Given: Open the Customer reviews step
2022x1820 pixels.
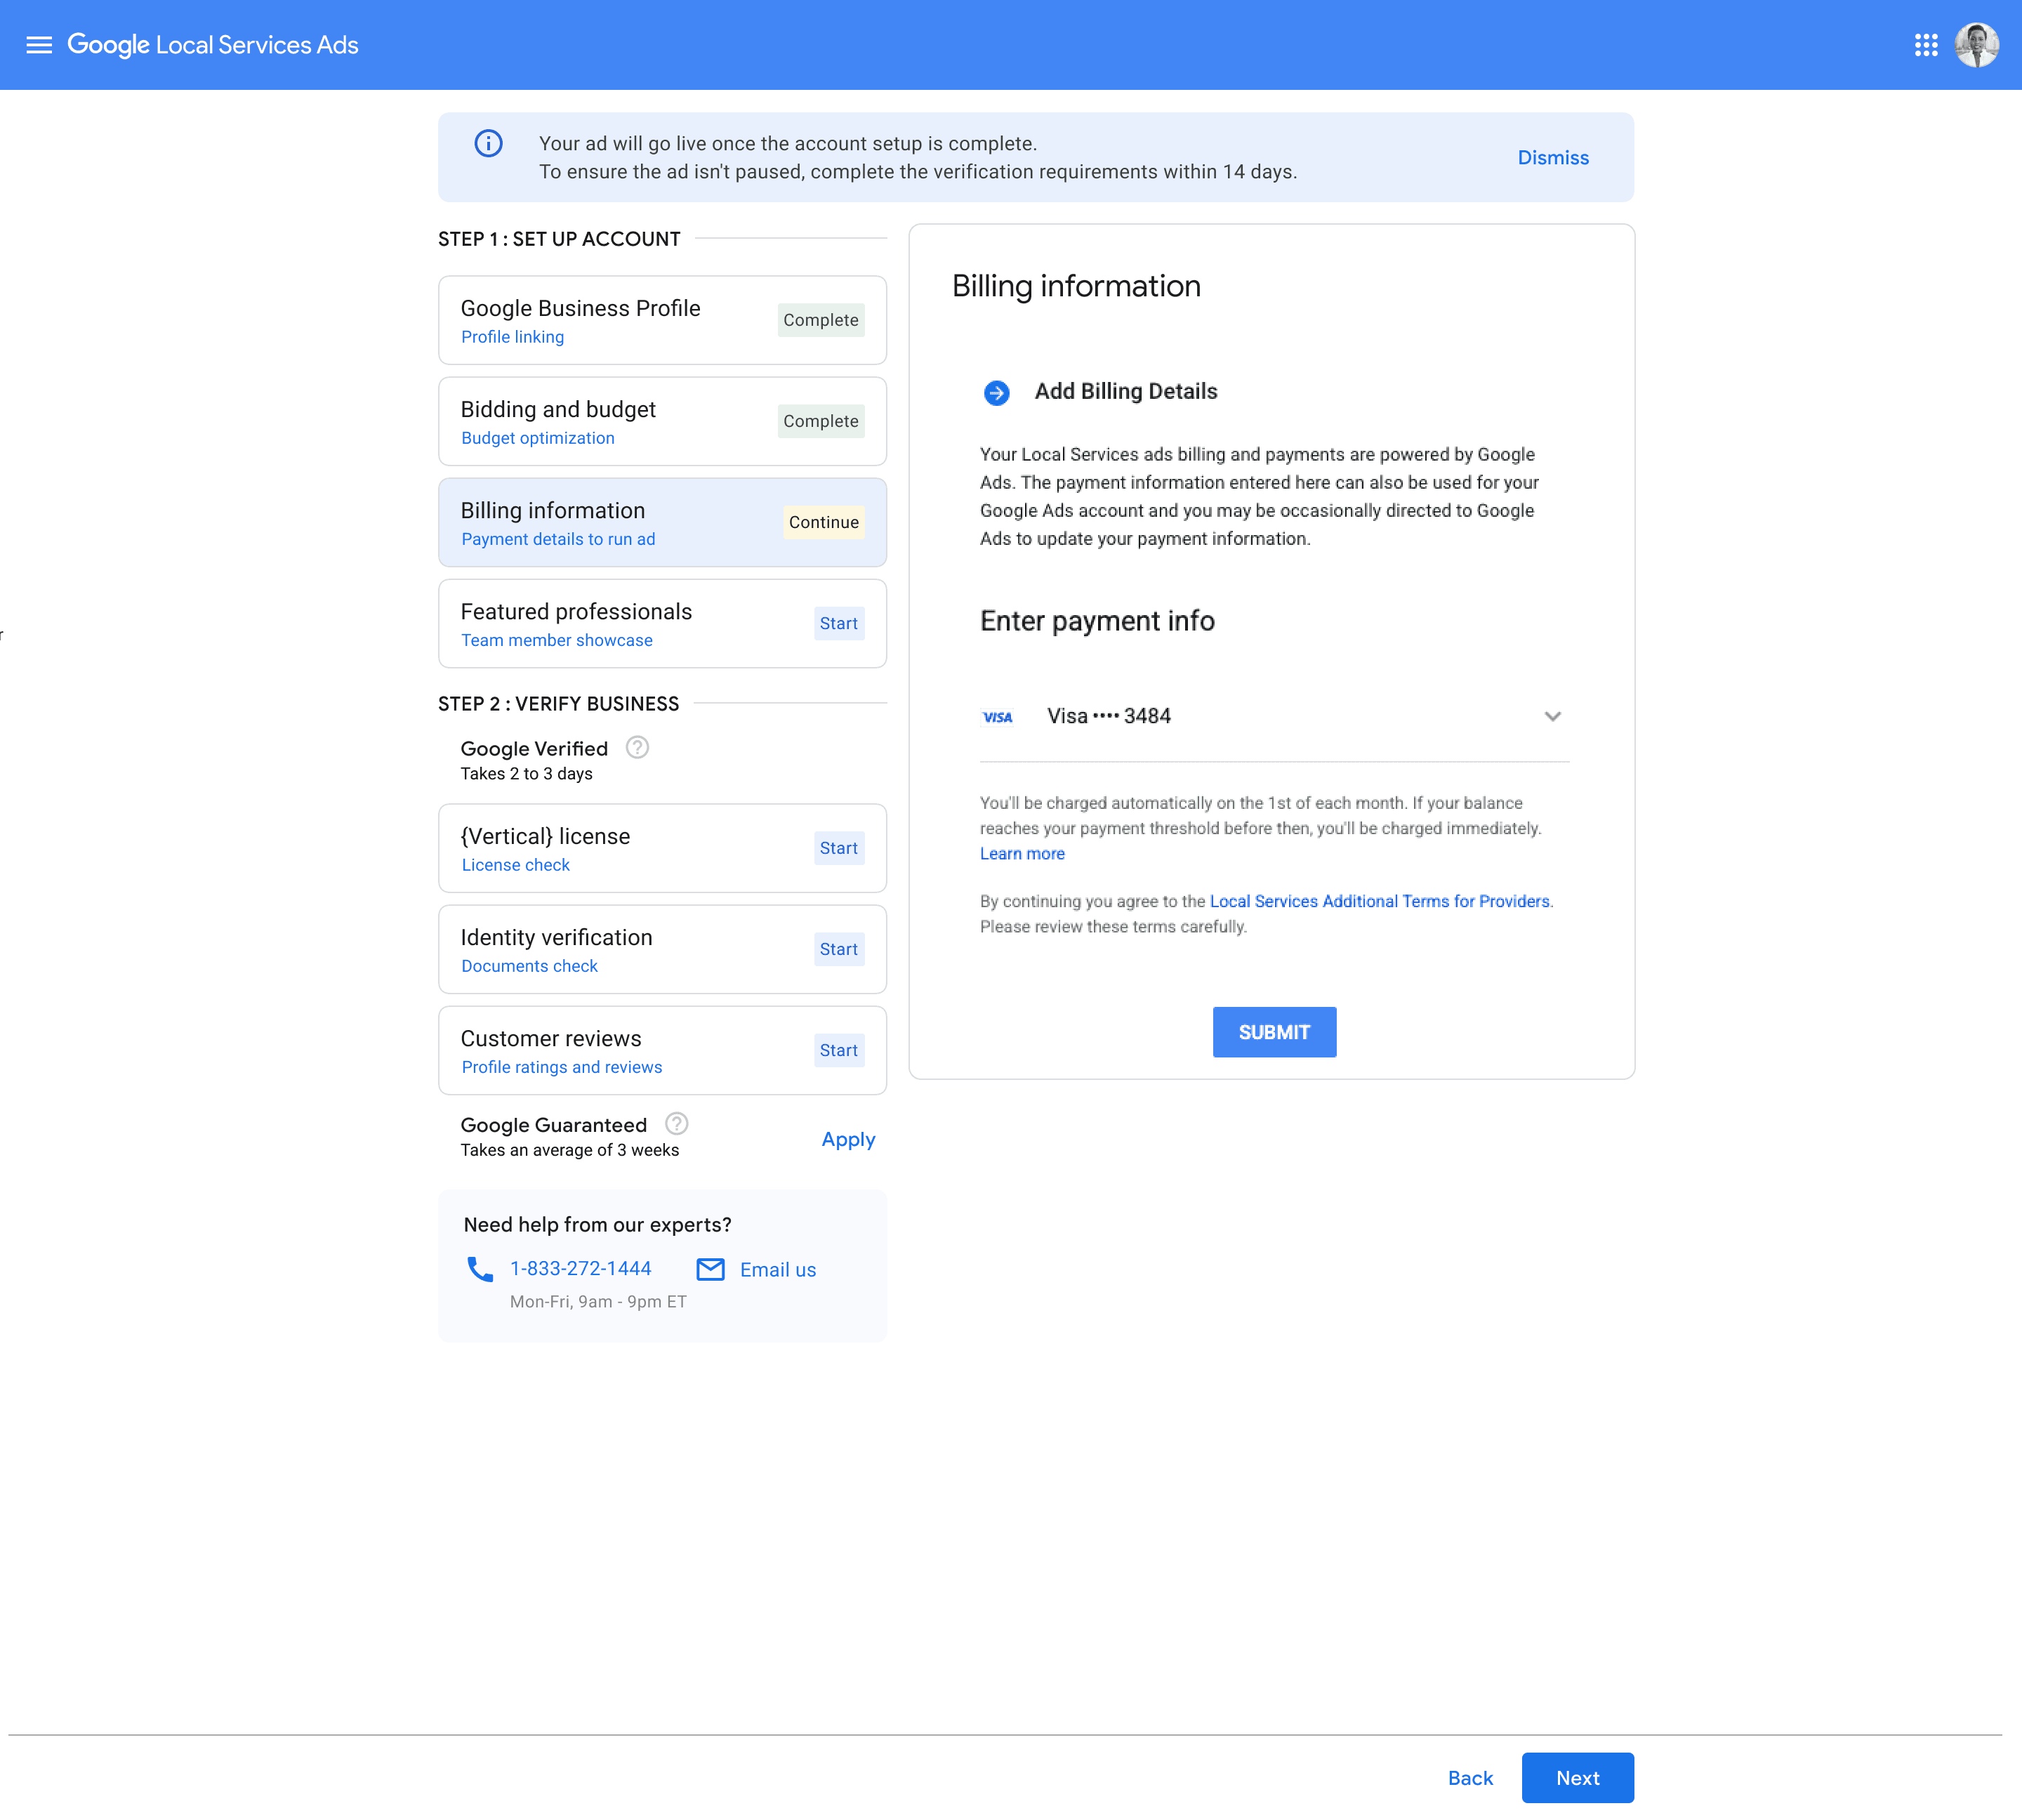Looking at the screenshot, I should click(x=662, y=1050).
